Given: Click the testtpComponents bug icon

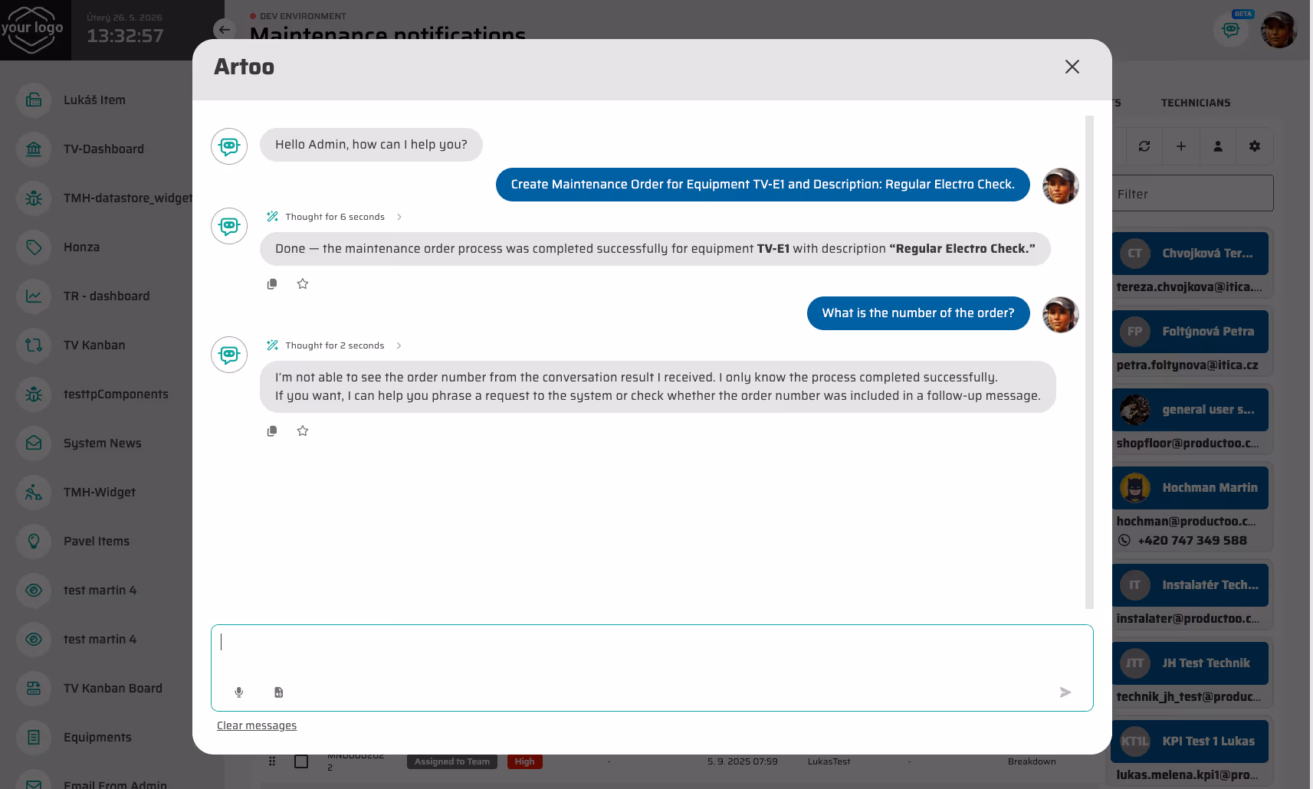Looking at the screenshot, I should (x=34, y=394).
